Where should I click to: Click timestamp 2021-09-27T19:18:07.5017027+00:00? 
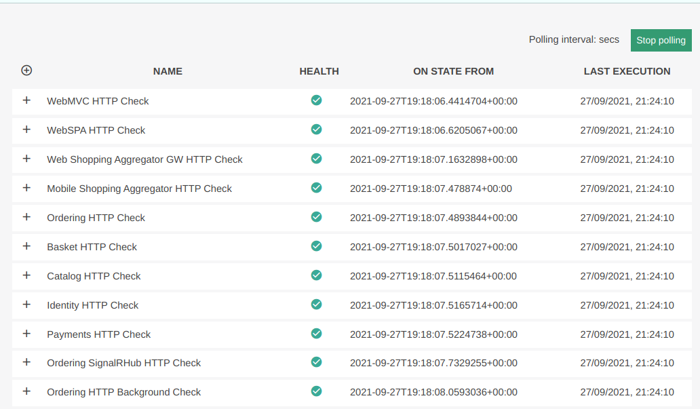433,247
